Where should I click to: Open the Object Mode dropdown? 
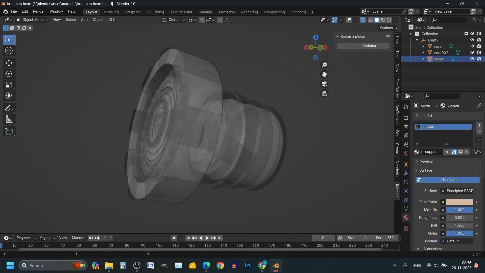[x=32, y=20]
